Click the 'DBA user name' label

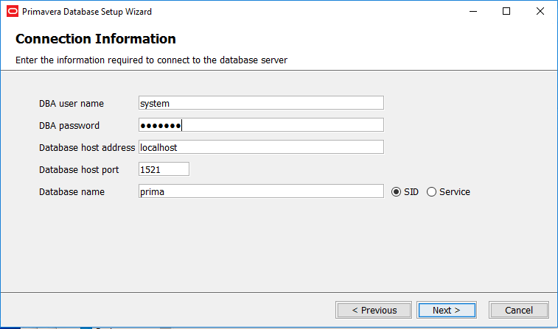[72, 103]
